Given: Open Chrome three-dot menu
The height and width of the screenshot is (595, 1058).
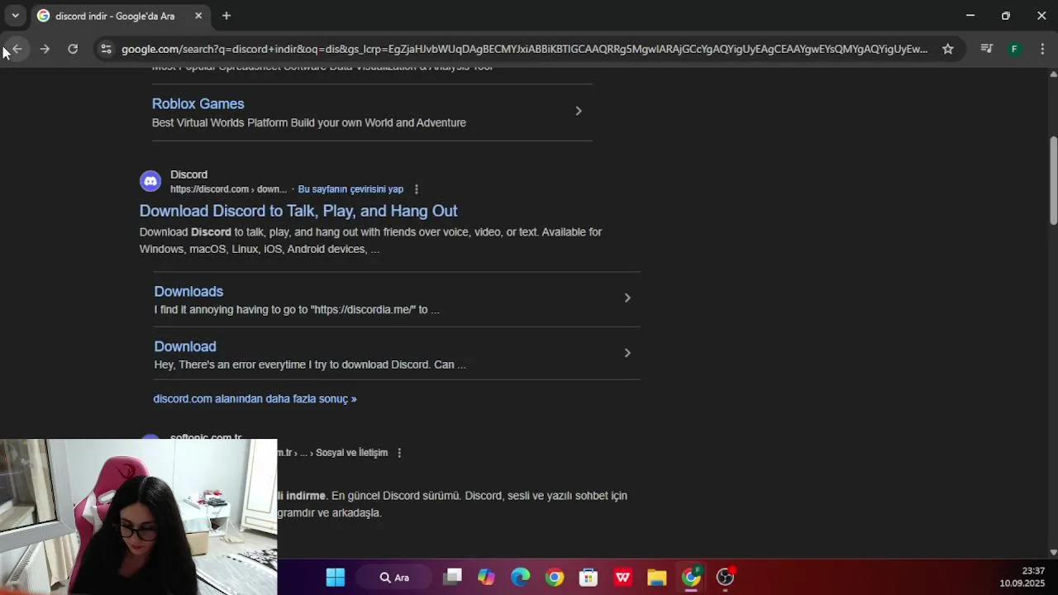Looking at the screenshot, I should [1042, 49].
